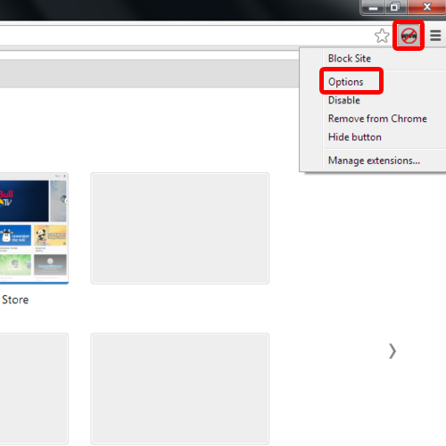Click the Store label under the thumbnail
The height and width of the screenshot is (446, 446).
click(15, 300)
